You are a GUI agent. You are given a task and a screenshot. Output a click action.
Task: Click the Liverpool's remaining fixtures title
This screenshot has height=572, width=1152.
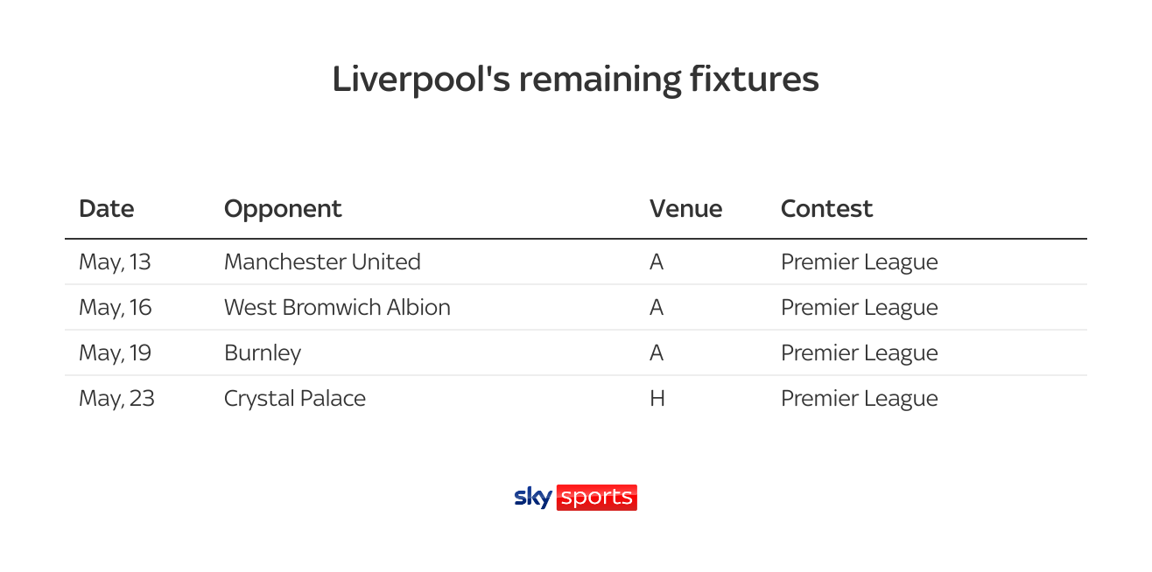[x=576, y=80]
